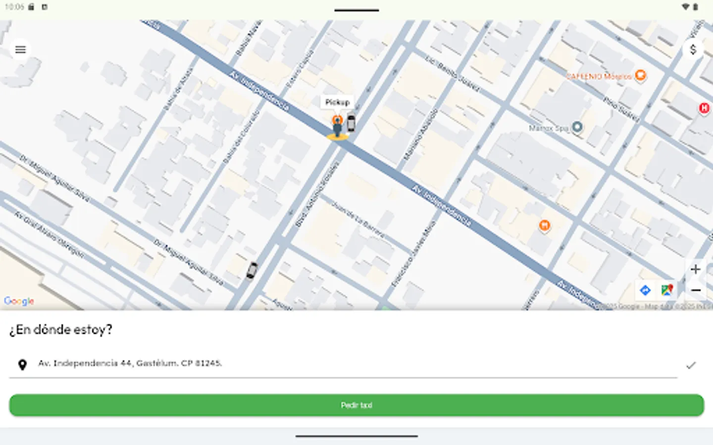Select the taxi on Dr Miguel Aguilar Silva
Viewport: 713px width, 445px height.
point(251,271)
